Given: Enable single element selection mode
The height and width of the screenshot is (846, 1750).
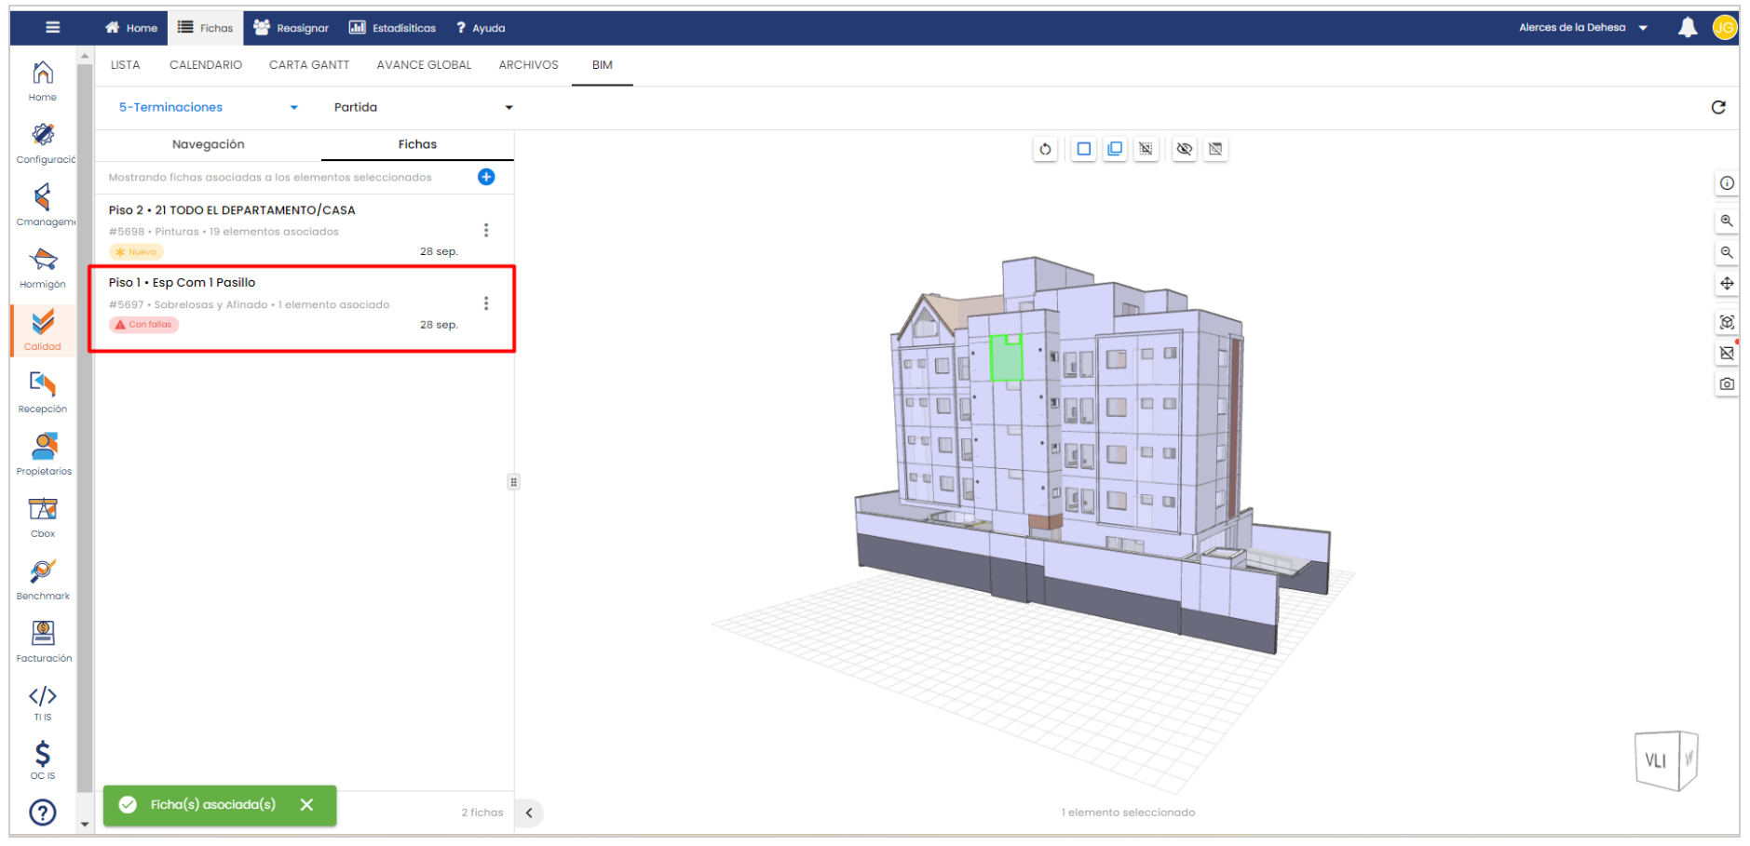Looking at the screenshot, I should 1083,149.
